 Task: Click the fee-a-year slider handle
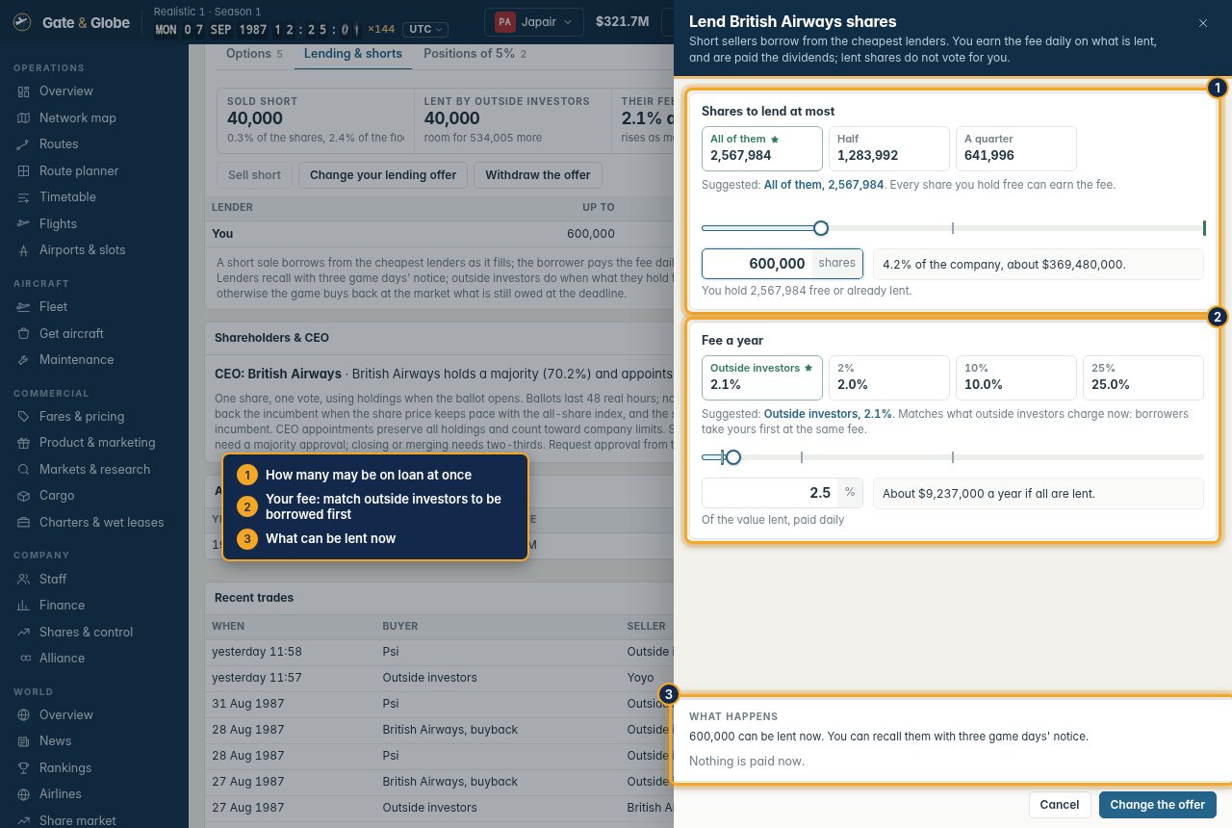(x=733, y=457)
